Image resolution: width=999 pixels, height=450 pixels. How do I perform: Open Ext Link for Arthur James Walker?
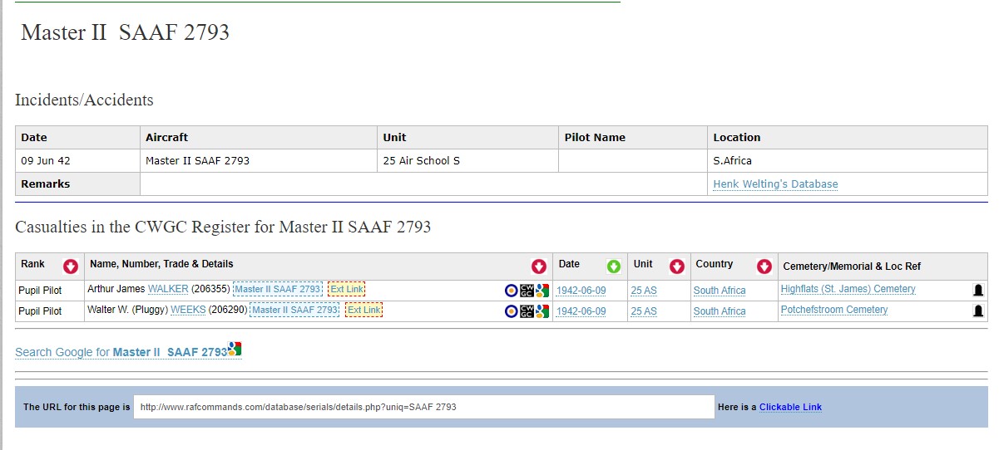(x=347, y=289)
